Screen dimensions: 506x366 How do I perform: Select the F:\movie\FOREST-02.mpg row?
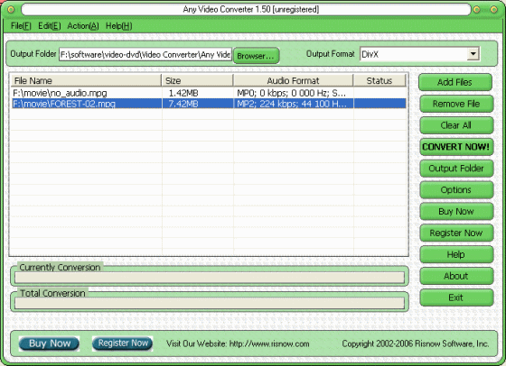(209, 104)
